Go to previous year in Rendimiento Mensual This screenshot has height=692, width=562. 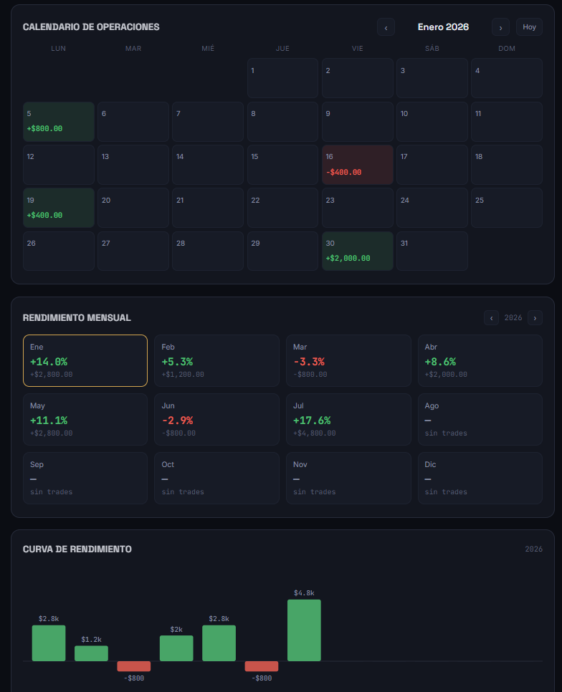(x=491, y=318)
